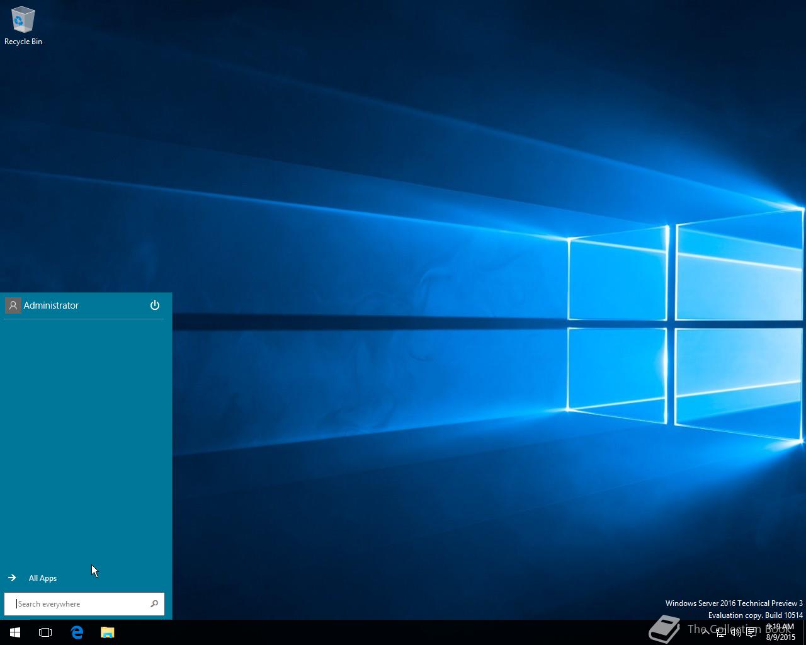This screenshot has width=806, height=645.
Task: Open the All Apps list
Action: coord(42,578)
